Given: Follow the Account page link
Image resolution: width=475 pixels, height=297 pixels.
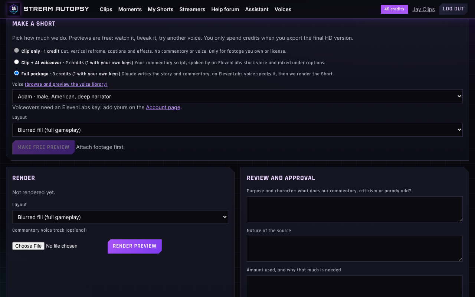Looking at the screenshot, I should (163, 107).
